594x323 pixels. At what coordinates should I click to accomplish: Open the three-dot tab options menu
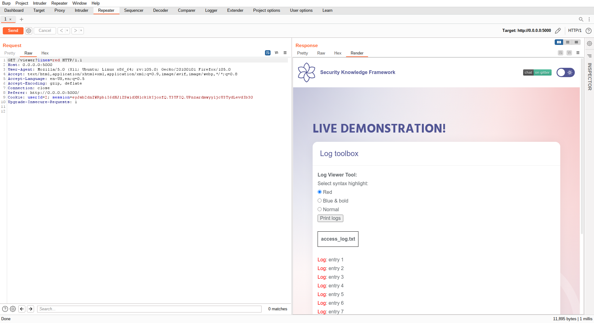click(589, 19)
